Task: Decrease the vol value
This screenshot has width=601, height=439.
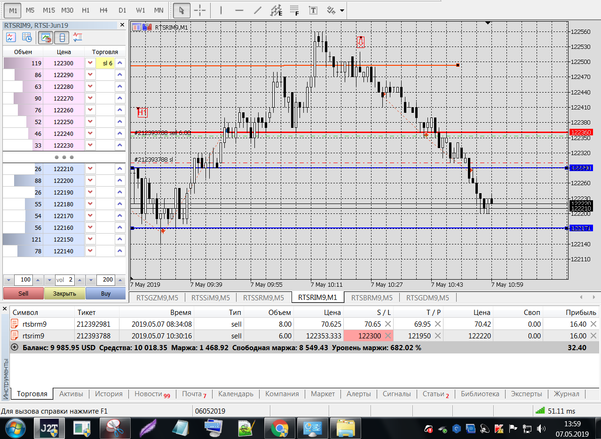Action: pos(49,280)
